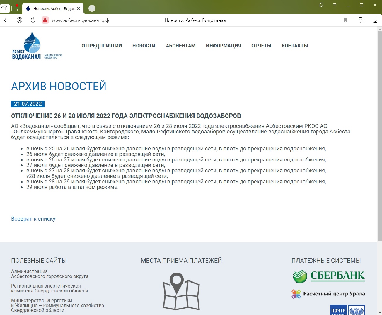
Task: Reload the page
Action: pyautogui.click(x=33, y=20)
